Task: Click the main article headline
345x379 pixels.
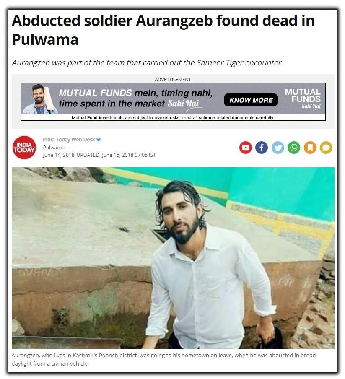Action: 163,30
